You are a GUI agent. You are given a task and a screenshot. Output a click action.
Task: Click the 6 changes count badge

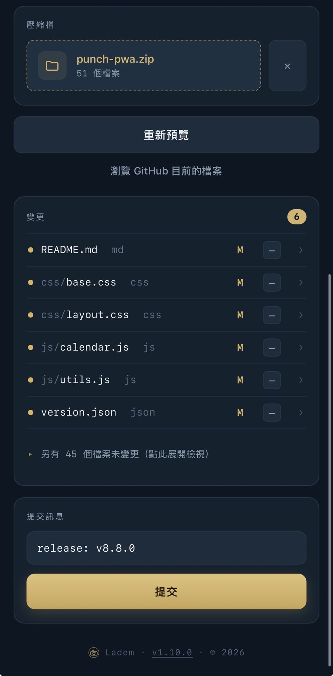click(297, 217)
